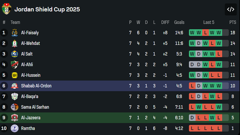Click the Al-Faisaly club crest
The image size is (240, 135).
(14, 33)
